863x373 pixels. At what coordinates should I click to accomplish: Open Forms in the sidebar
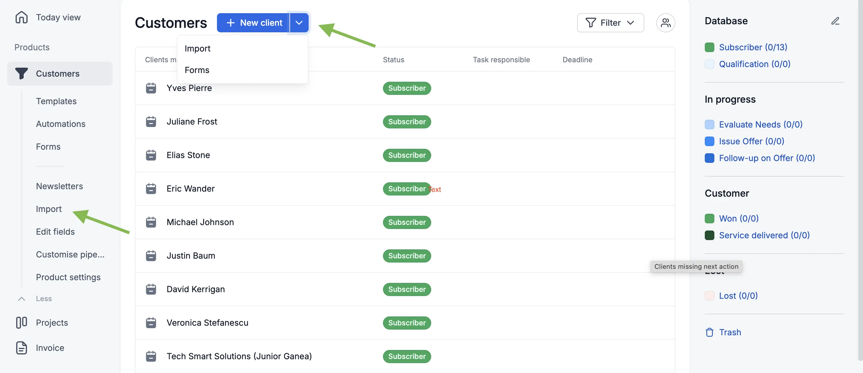(48, 146)
